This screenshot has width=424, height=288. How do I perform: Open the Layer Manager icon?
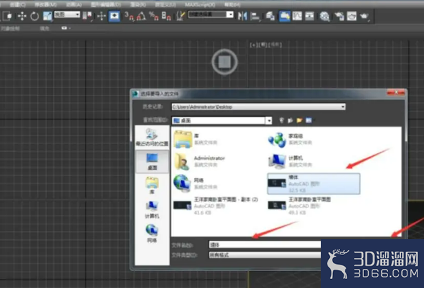pos(270,16)
